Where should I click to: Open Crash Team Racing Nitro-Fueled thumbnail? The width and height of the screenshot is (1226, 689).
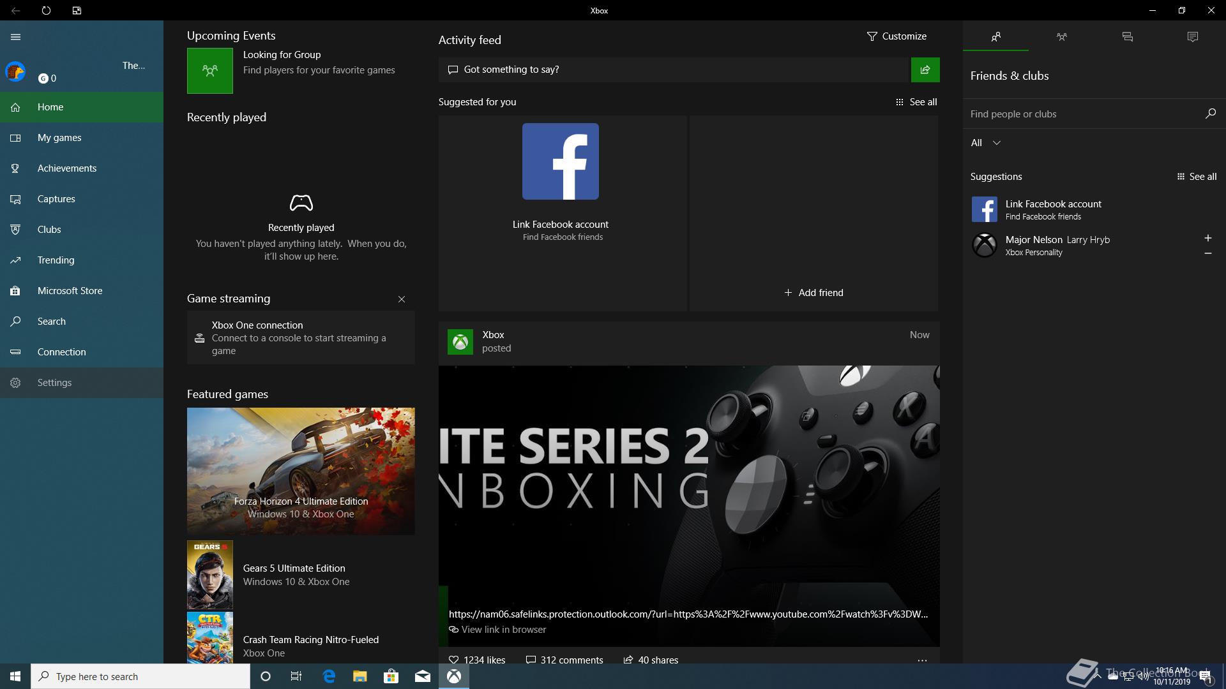pos(210,638)
